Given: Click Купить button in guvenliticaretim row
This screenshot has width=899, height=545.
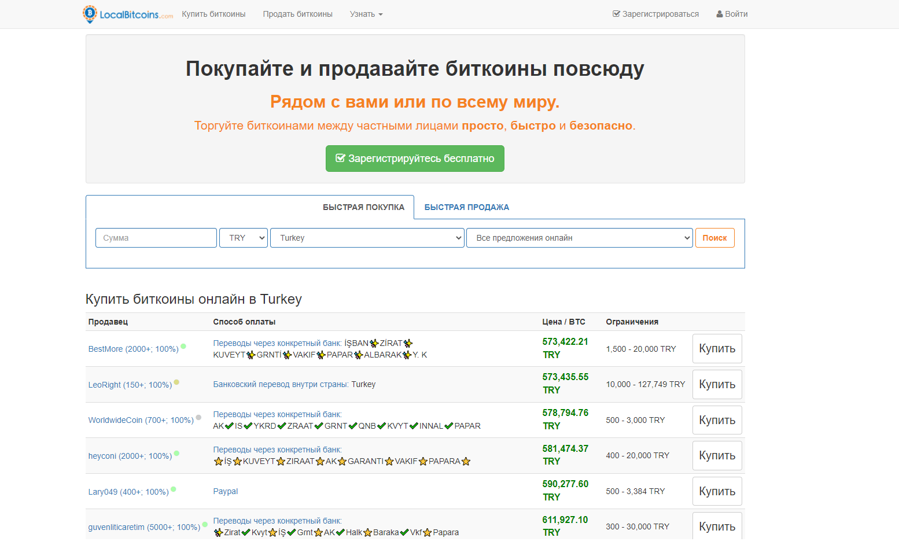Looking at the screenshot, I should click(717, 526).
